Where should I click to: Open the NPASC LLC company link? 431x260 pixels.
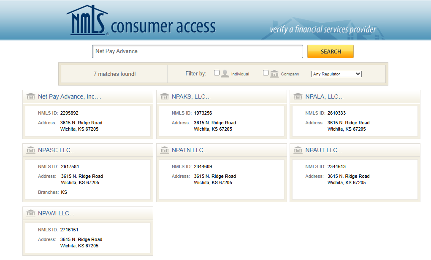tap(57, 150)
